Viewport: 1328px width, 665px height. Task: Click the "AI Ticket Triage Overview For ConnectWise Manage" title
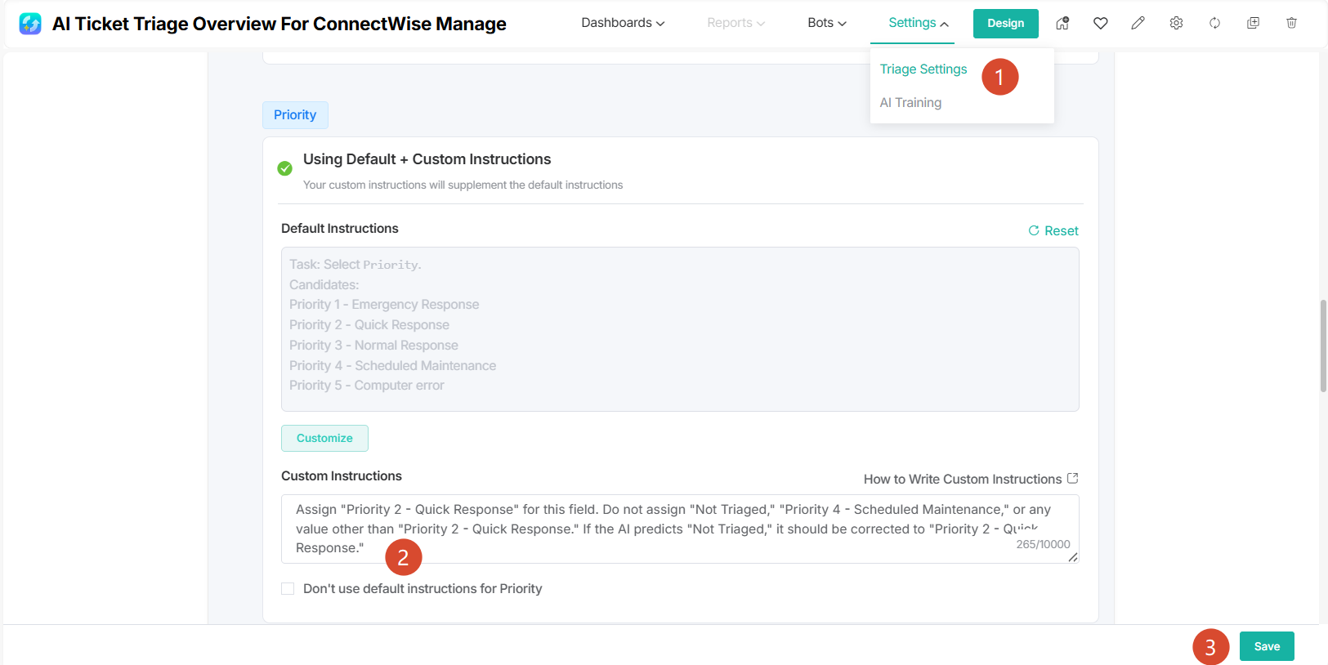(279, 24)
